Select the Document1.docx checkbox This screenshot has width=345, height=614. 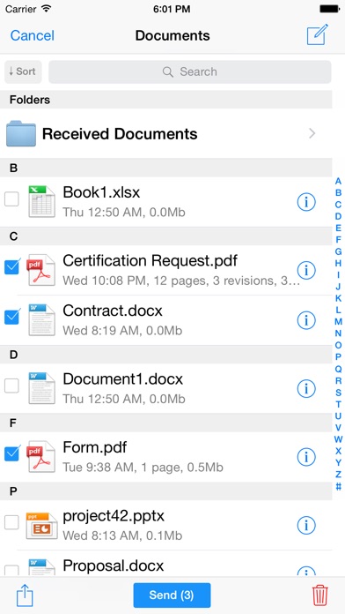[x=11, y=386]
